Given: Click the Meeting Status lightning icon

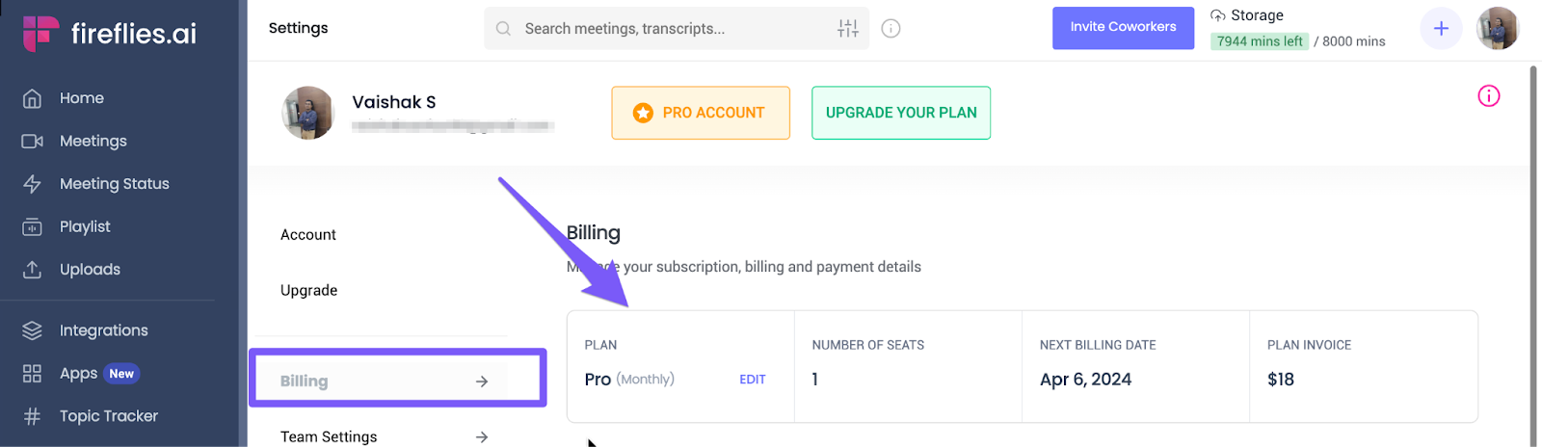Looking at the screenshot, I should pos(32,184).
